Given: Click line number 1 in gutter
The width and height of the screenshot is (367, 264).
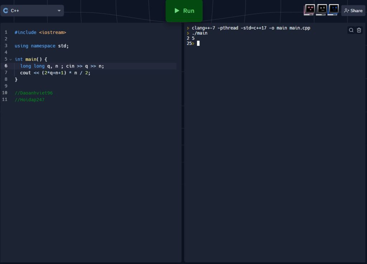Looking at the screenshot, I should click(6, 32).
